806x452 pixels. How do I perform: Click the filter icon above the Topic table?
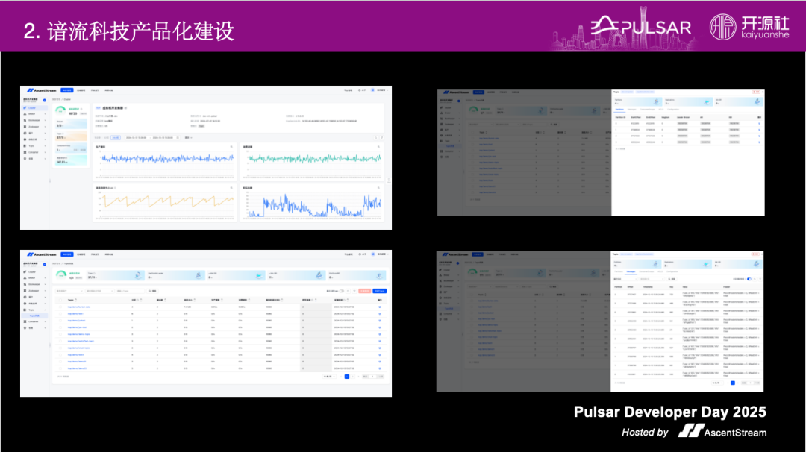click(x=353, y=291)
